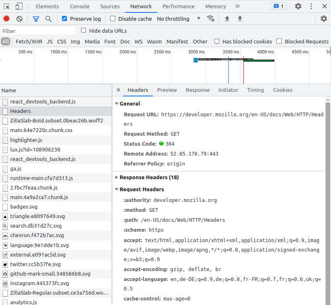The image size is (331, 305).
Task: Select main.64e7220c.chunk.css request
Action: coord(56,130)
